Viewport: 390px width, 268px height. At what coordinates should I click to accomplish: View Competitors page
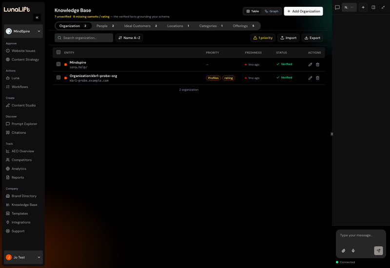[x=23, y=160]
